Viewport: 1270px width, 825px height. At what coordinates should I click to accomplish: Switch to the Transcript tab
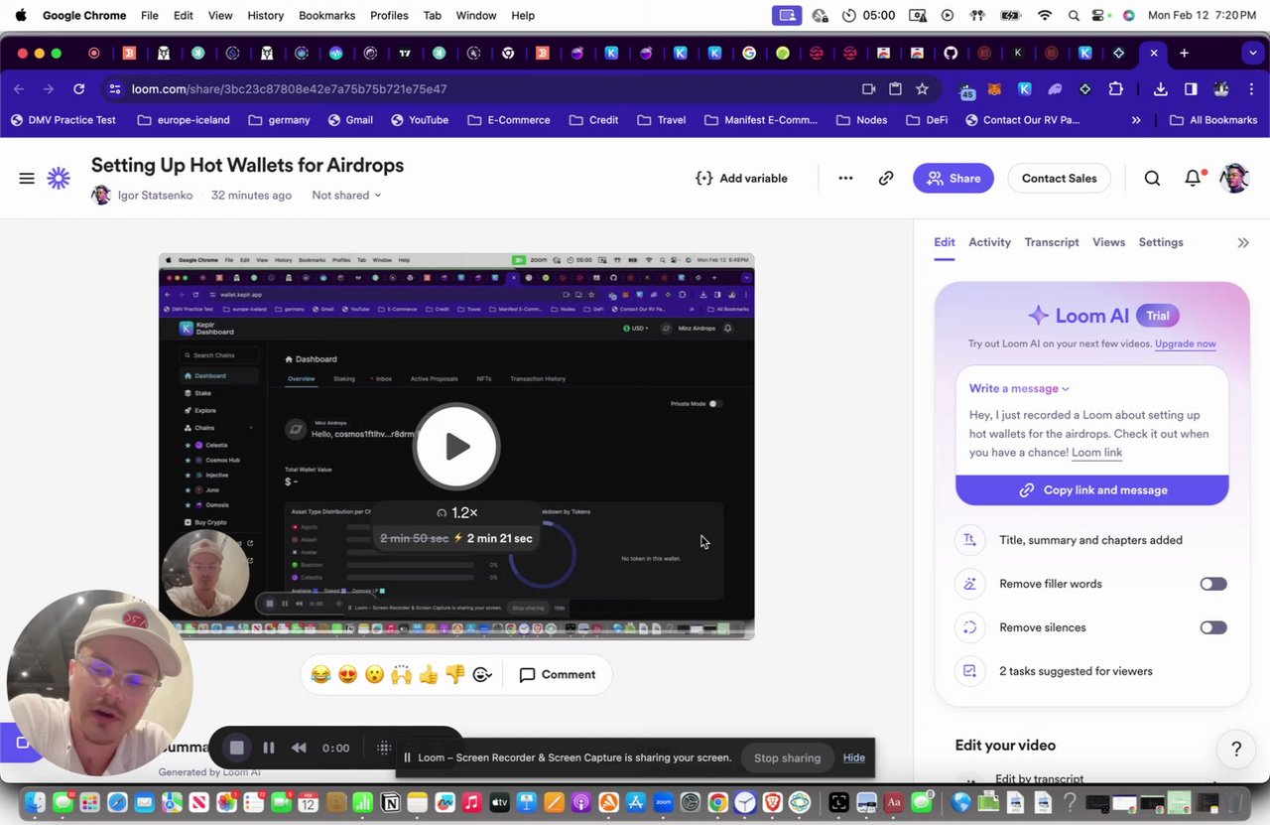1052,242
